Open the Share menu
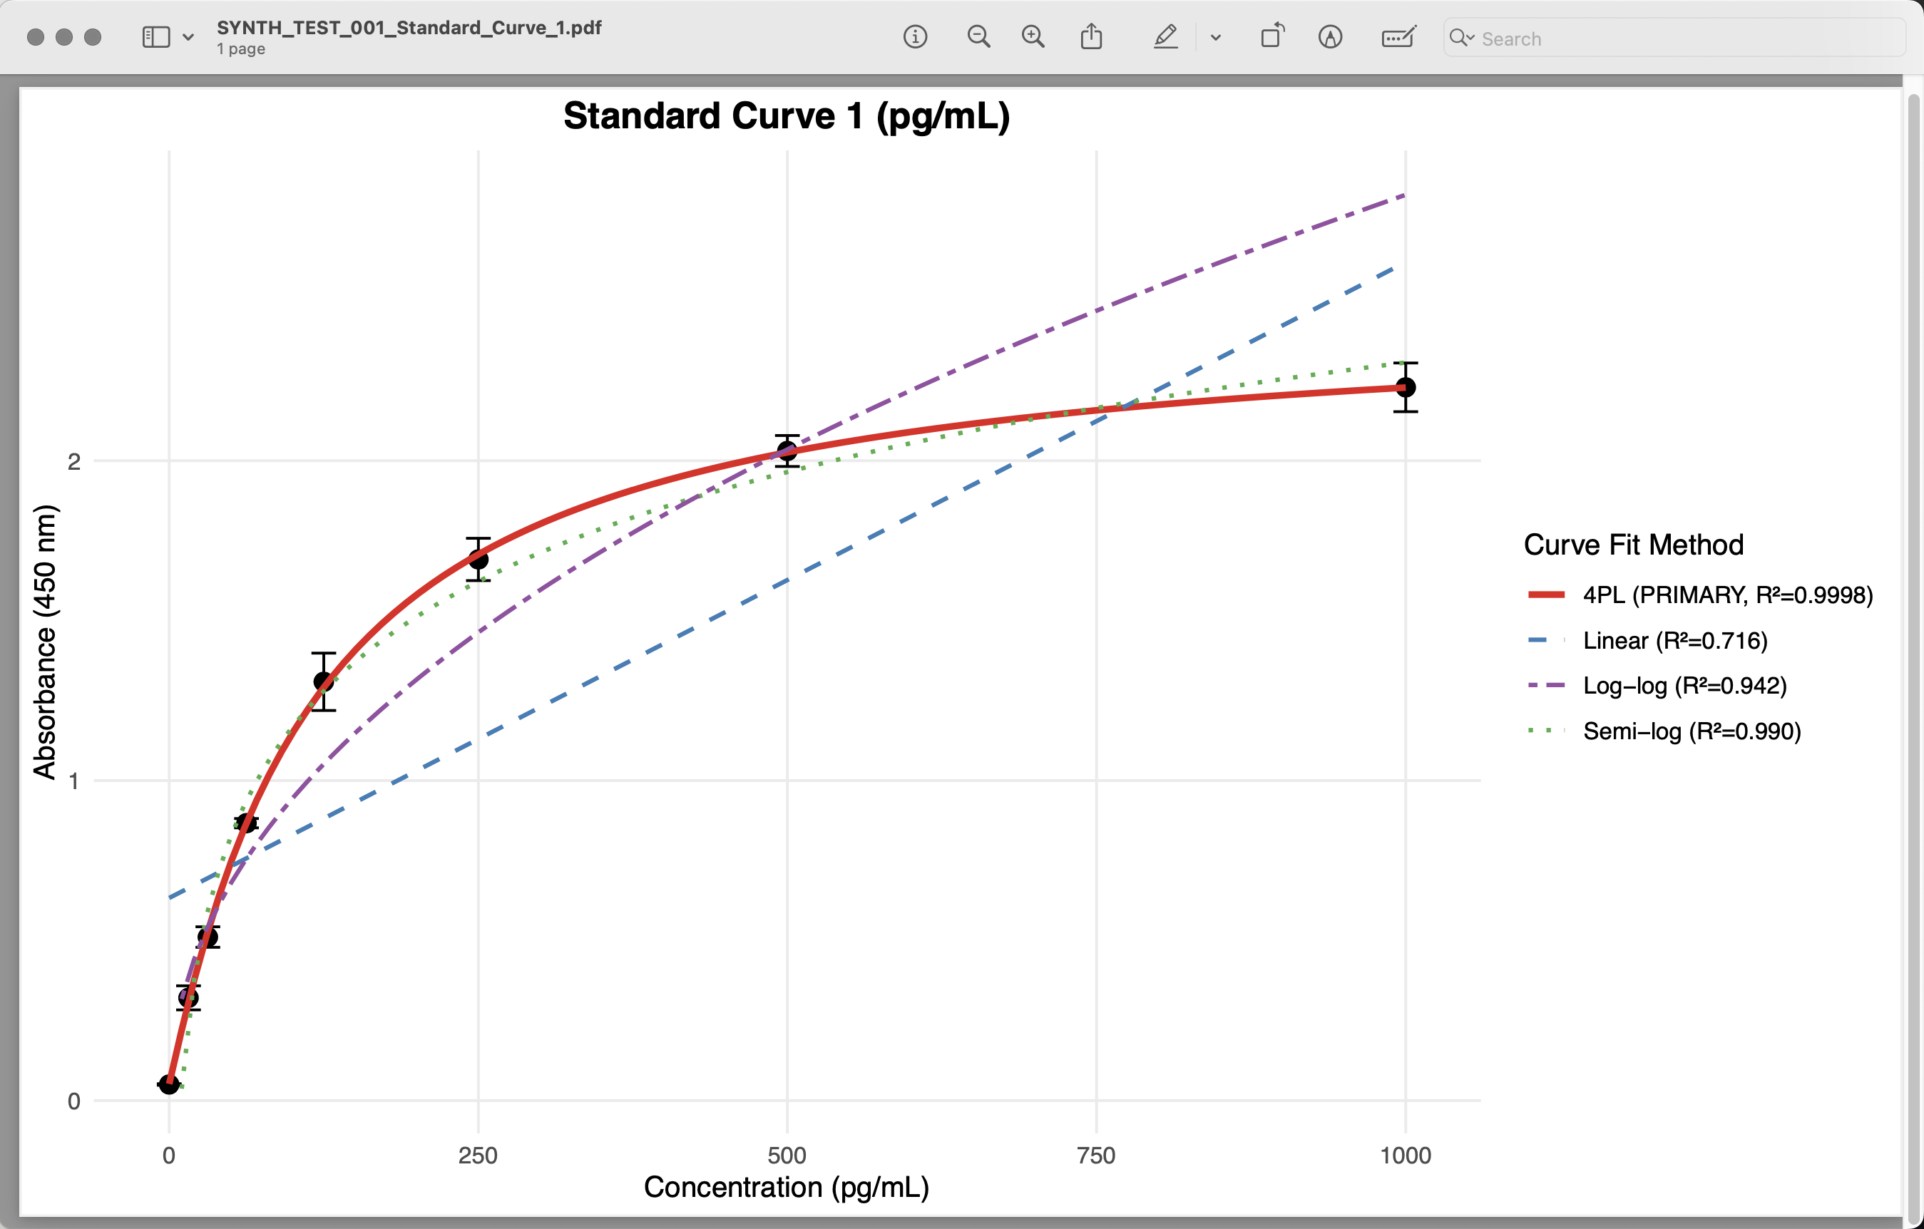This screenshot has width=1924, height=1229. point(1093,37)
